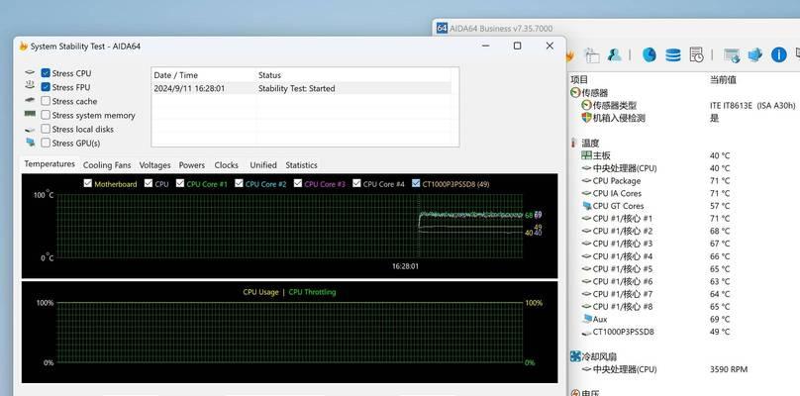Open the Unified tab

pyautogui.click(x=263, y=165)
